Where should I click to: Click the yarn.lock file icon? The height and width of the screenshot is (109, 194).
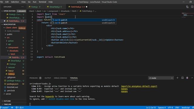point(5,91)
